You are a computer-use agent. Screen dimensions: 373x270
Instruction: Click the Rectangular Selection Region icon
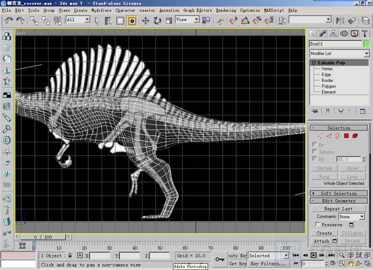pyautogui.click(x=120, y=21)
